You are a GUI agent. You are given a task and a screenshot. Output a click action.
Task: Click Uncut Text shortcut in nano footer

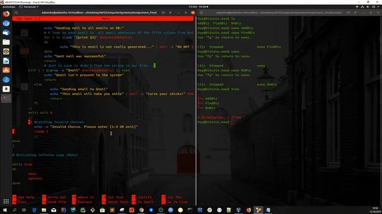click(x=115, y=202)
